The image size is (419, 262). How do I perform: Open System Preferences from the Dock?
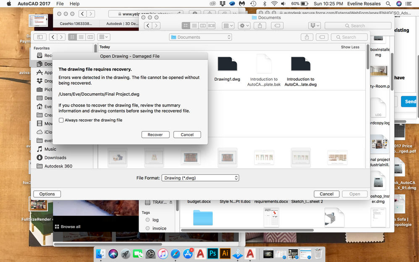pos(150,254)
